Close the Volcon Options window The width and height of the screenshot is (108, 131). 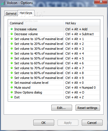click(x=101, y=2)
